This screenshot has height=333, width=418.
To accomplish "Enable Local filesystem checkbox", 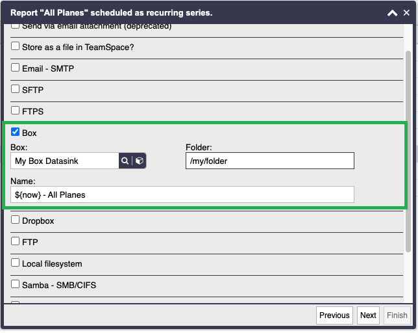I will pyautogui.click(x=15, y=263).
